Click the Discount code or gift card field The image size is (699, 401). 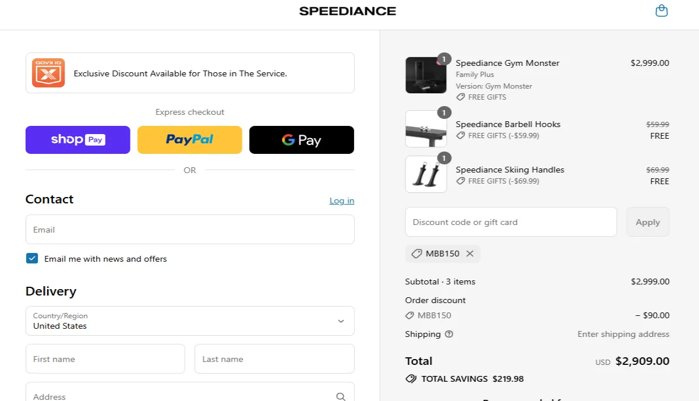click(511, 222)
